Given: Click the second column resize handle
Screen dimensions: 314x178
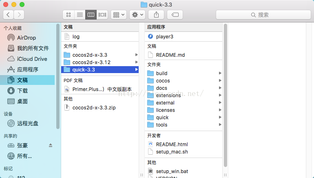Looking at the screenshot, I should (x=225, y=175).
